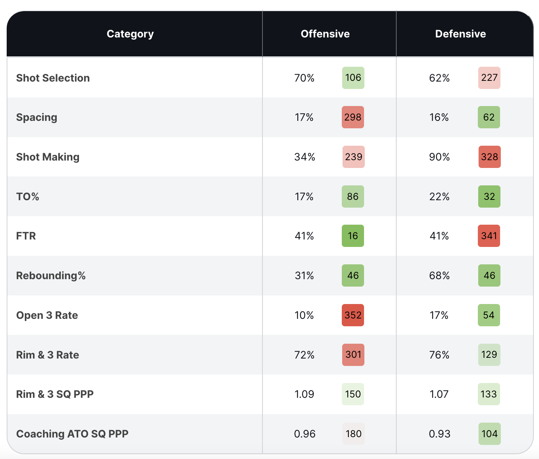This screenshot has width=539, height=459.
Task: Click the Spacing offensive rank badge 298
Action: pos(353,117)
